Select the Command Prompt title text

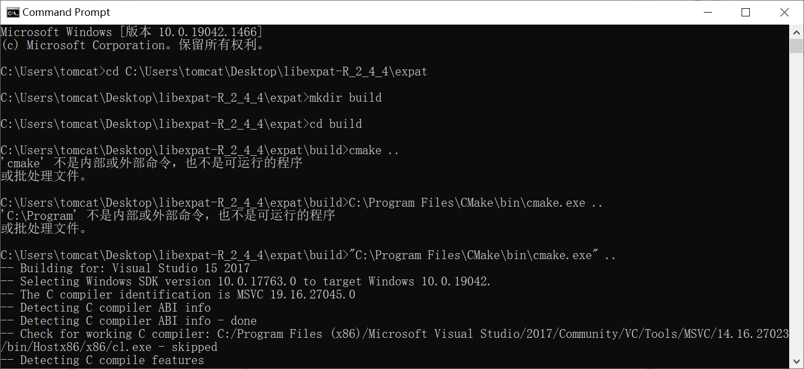[x=66, y=11]
